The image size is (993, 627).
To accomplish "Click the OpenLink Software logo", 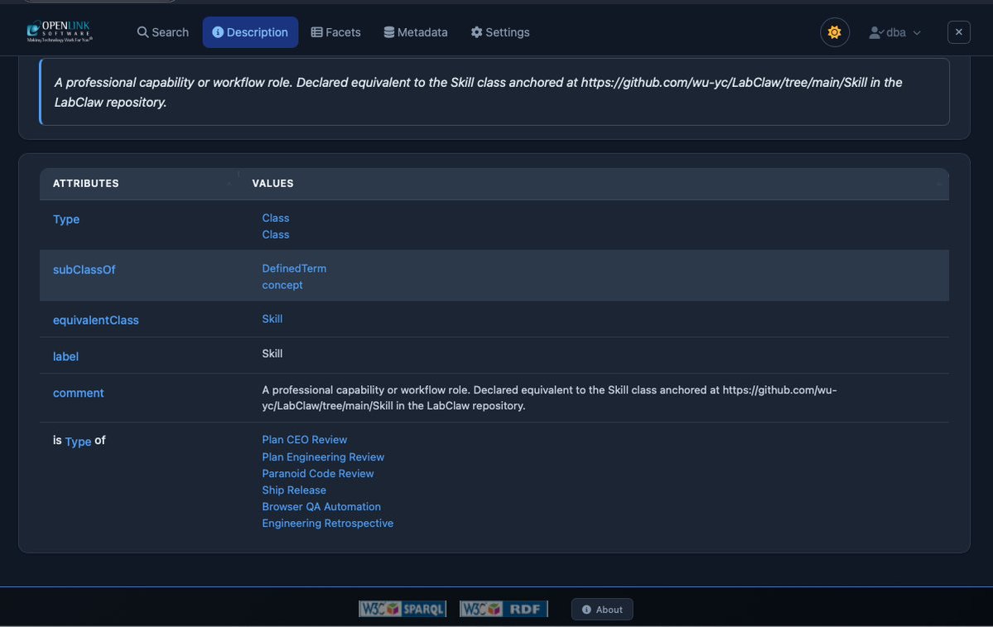I will pos(60,31).
